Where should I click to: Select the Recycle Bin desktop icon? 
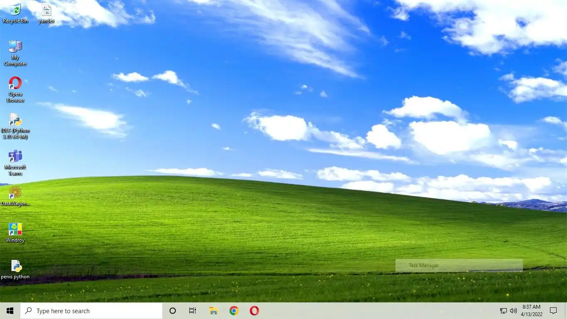(x=15, y=13)
